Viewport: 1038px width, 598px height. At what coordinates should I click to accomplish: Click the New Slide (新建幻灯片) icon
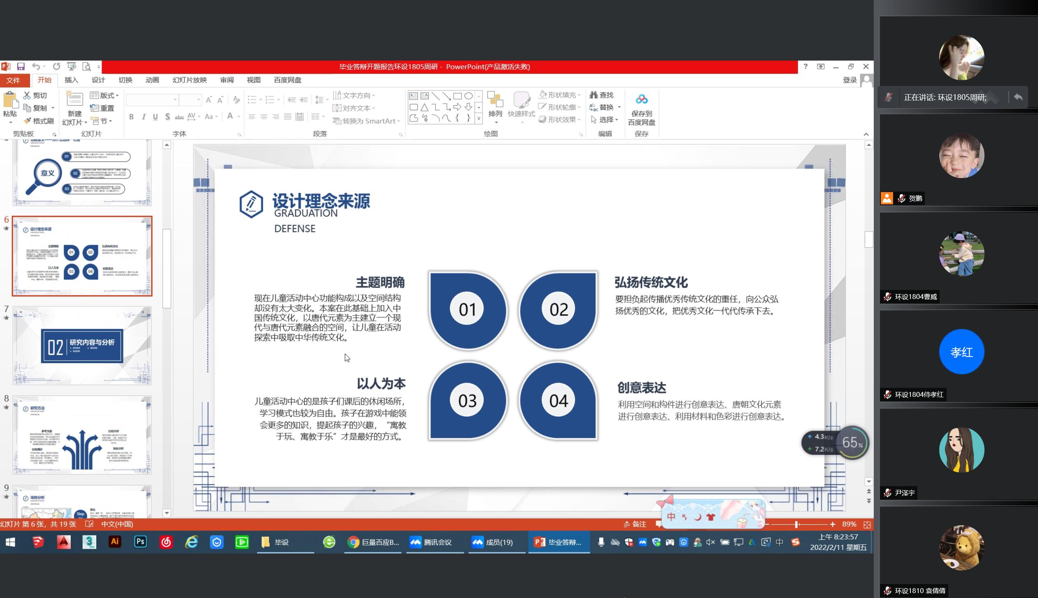74,100
